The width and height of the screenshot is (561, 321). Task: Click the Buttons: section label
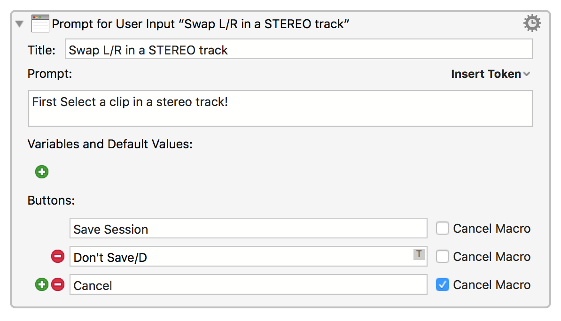tap(51, 200)
